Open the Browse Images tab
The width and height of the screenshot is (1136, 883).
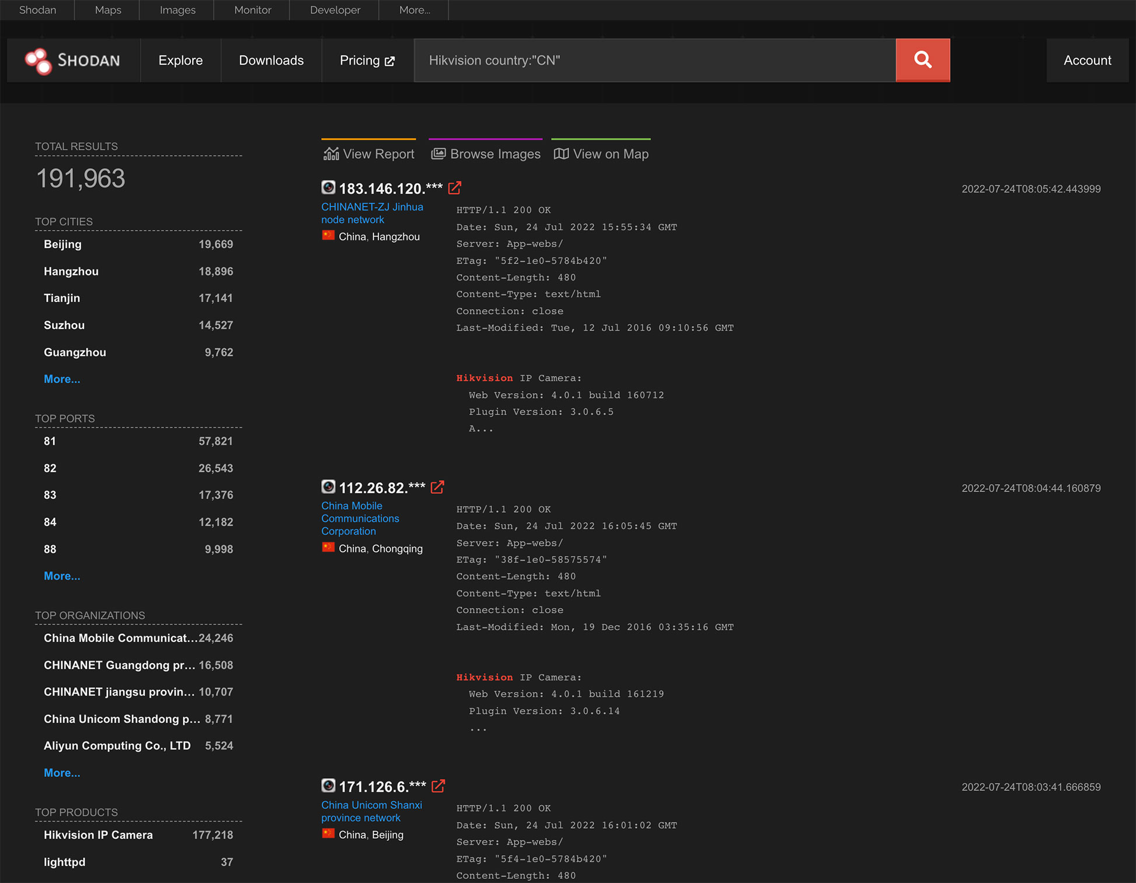(486, 154)
